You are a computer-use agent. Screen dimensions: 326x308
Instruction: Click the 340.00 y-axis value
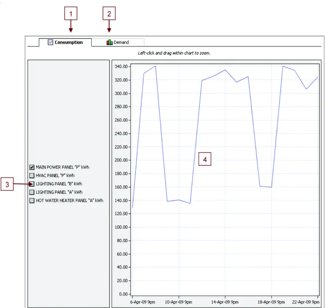click(x=121, y=67)
